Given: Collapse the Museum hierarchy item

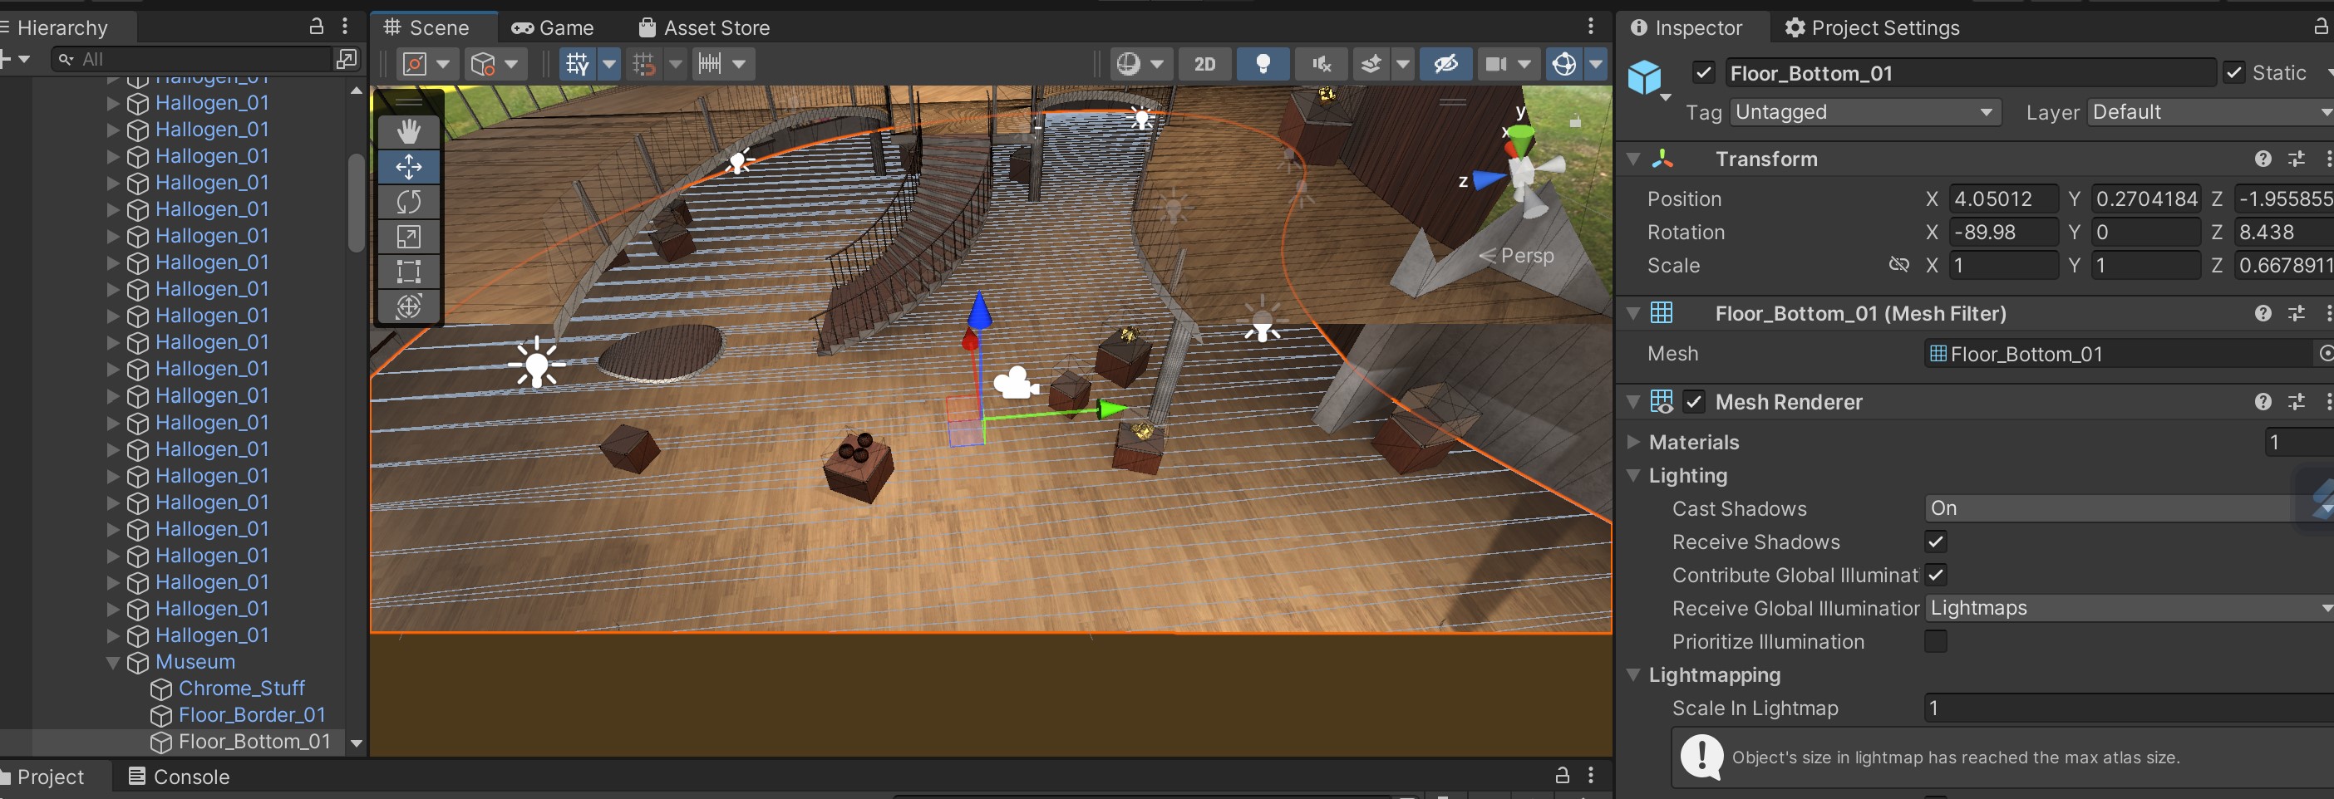Looking at the screenshot, I should (x=112, y=661).
